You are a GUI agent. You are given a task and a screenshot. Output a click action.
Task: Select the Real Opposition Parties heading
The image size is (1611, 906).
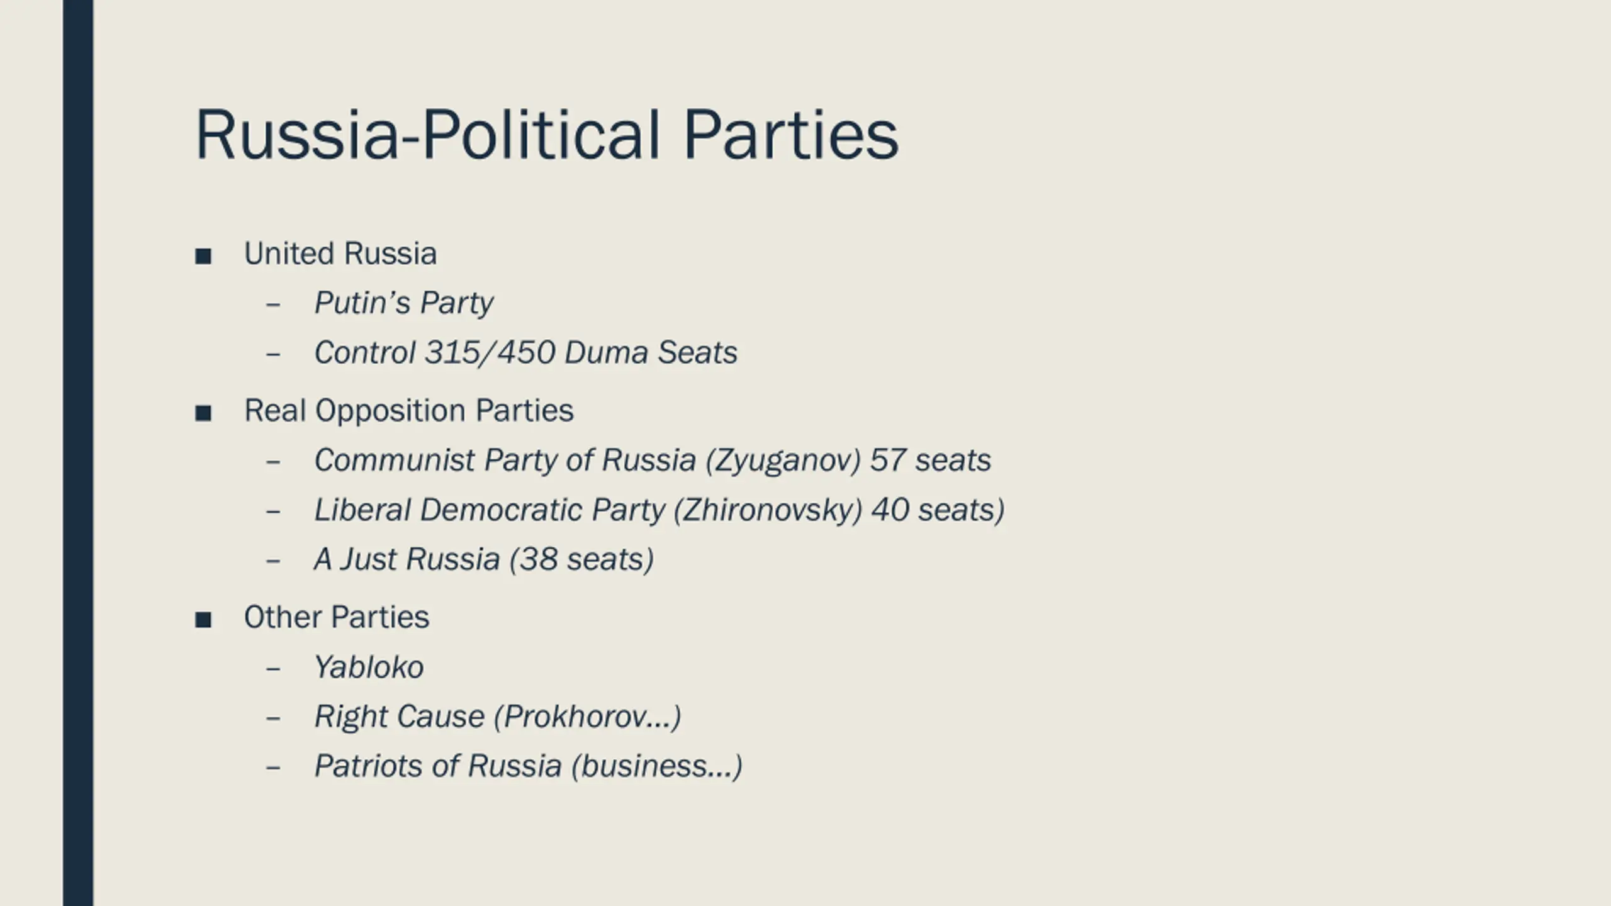click(409, 411)
